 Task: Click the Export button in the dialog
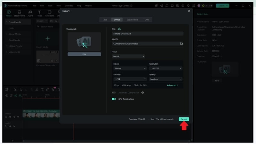[x=184, y=119]
